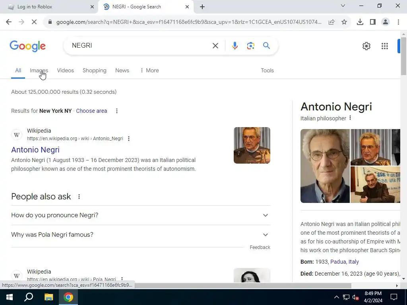Click the muted volume tray icon

[x=356, y=297]
